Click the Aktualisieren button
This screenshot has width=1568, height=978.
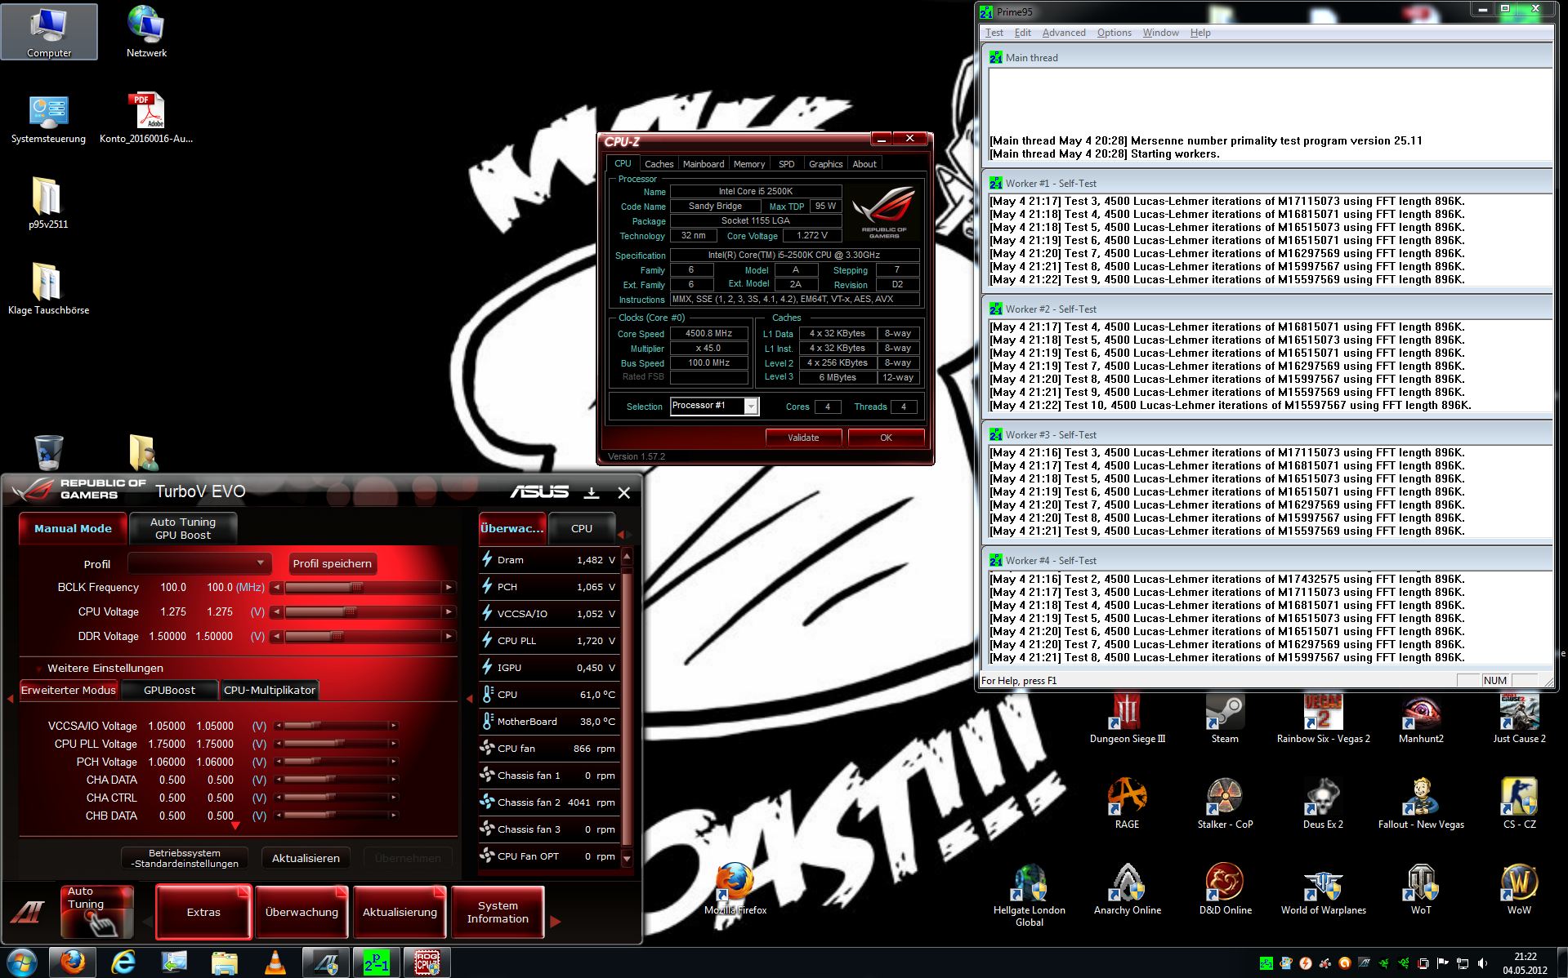tap(306, 858)
